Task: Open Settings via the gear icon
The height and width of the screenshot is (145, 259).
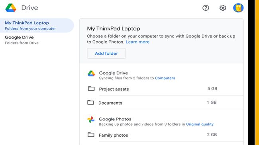Action: [x=222, y=8]
